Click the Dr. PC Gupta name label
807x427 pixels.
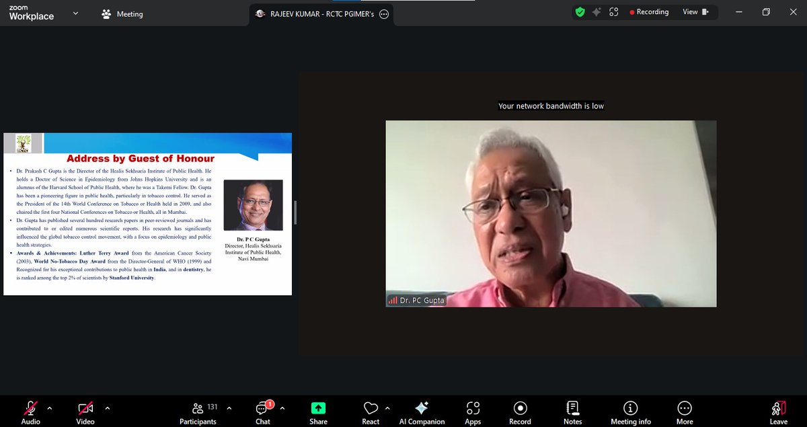point(416,301)
